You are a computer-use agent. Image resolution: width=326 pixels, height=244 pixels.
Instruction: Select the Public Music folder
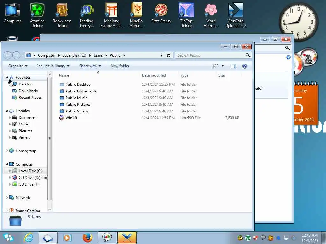pos(76,98)
